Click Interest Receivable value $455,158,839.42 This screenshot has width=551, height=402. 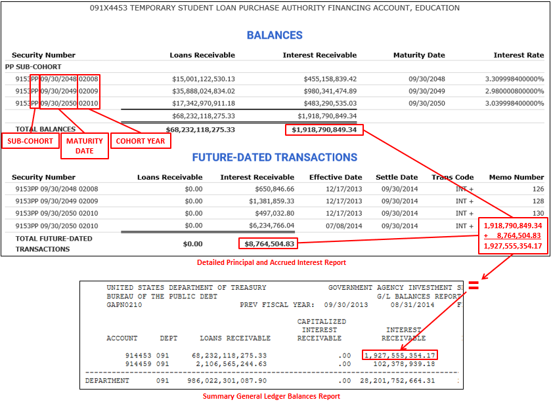(x=330, y=79)
